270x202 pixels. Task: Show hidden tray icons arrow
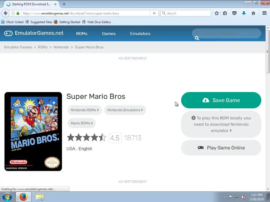click(224, 197)
